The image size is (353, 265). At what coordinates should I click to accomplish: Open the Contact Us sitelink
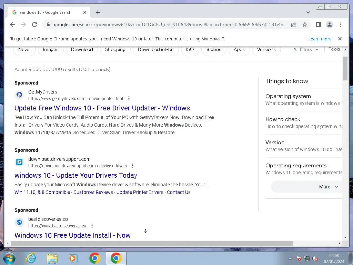pyautogui.click(x=179, y=192)
